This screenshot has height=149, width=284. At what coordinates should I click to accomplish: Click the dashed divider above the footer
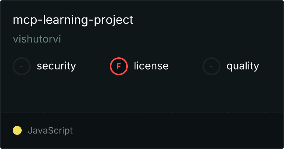(x=142, y=112)
